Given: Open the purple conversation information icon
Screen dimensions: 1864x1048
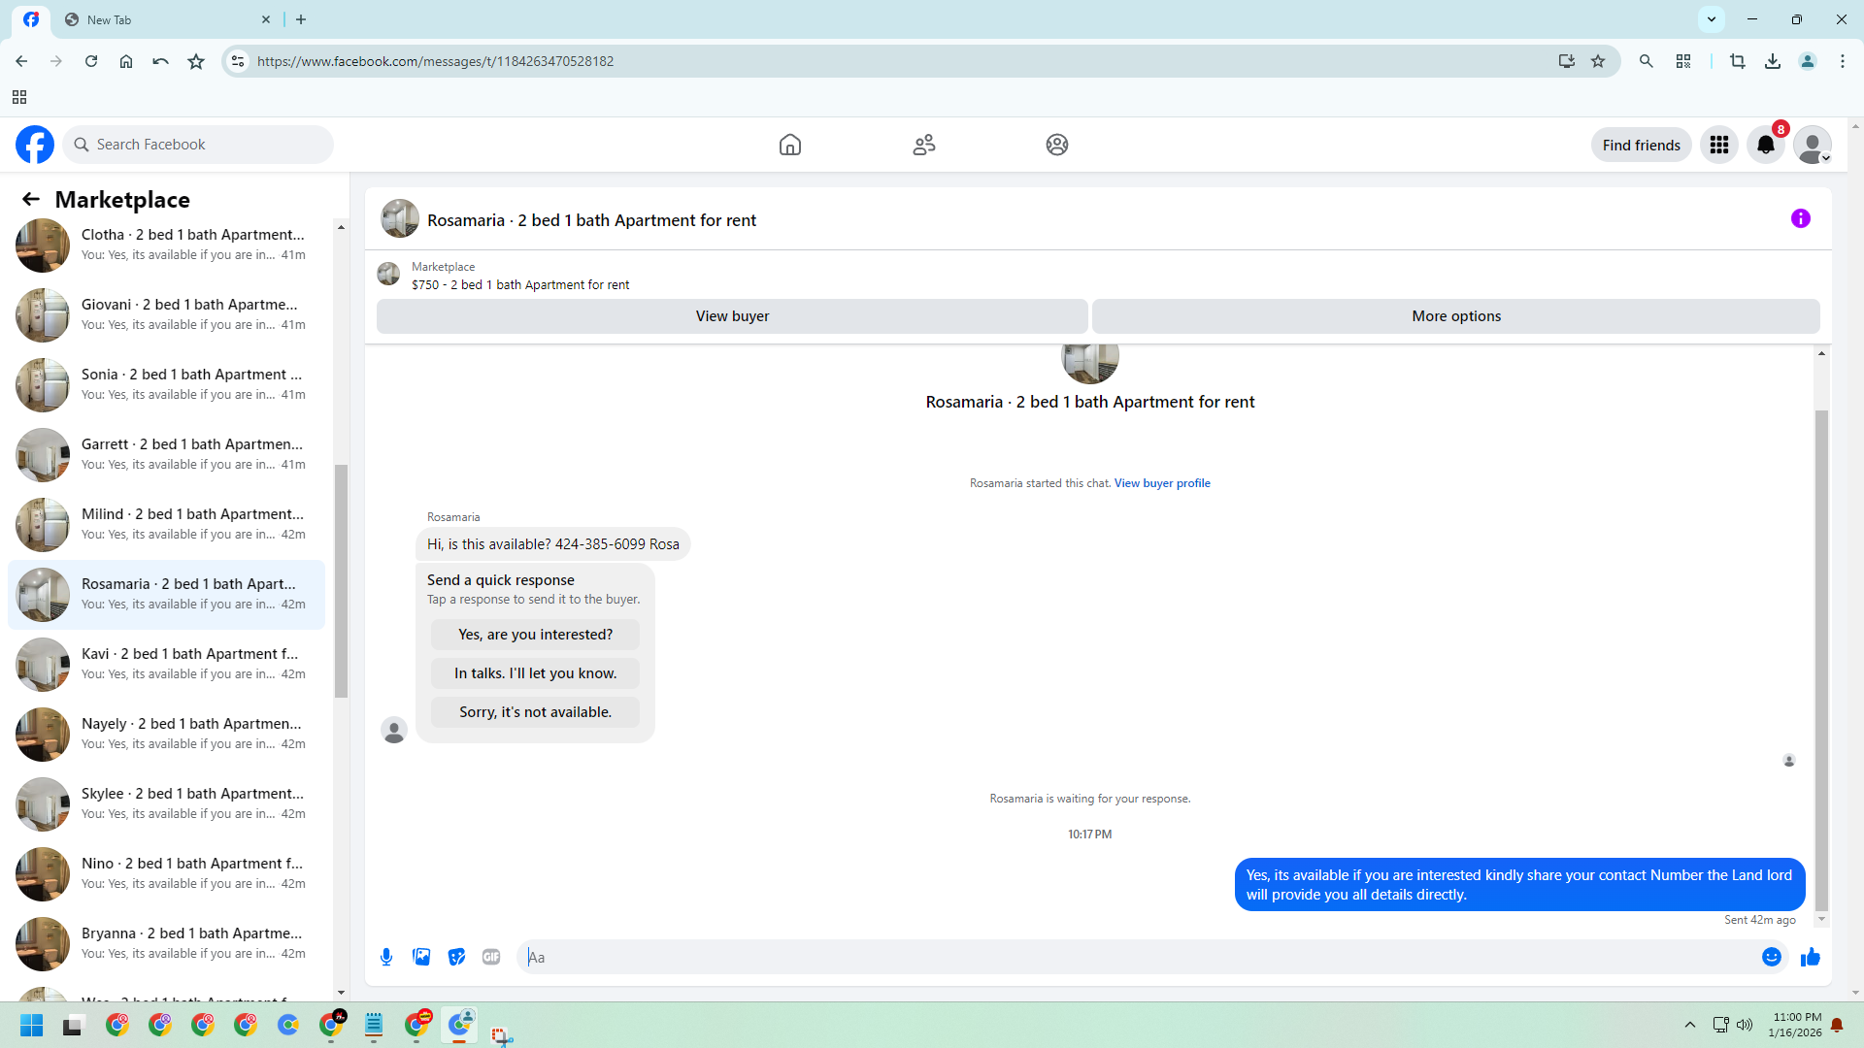Looking at the screenshot, I should click(1800, 218).
